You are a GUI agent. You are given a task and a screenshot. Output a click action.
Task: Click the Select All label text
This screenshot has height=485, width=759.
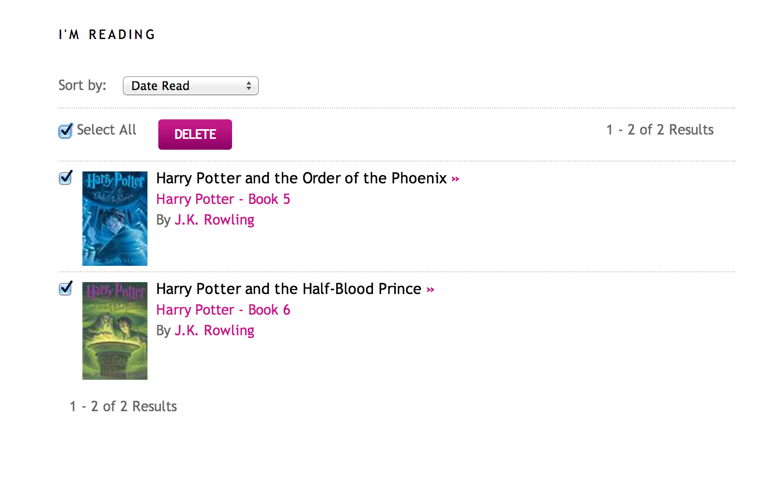[106, 130]
